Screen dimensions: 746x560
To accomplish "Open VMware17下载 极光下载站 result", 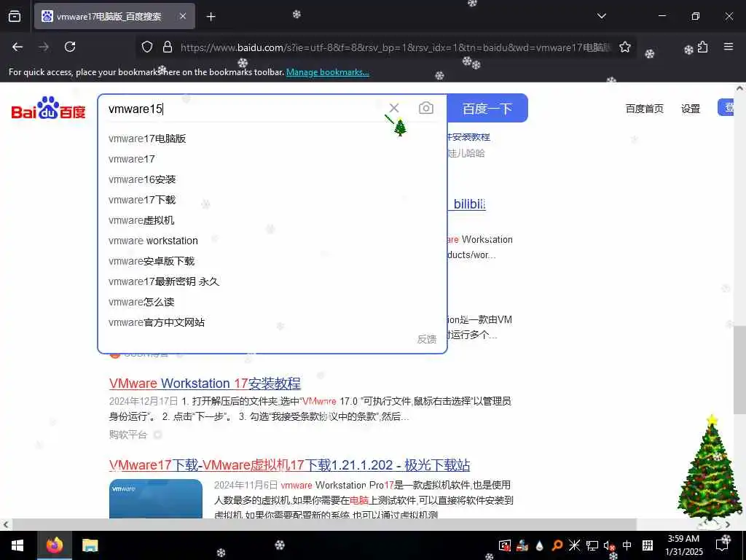I will click(289, 464).
